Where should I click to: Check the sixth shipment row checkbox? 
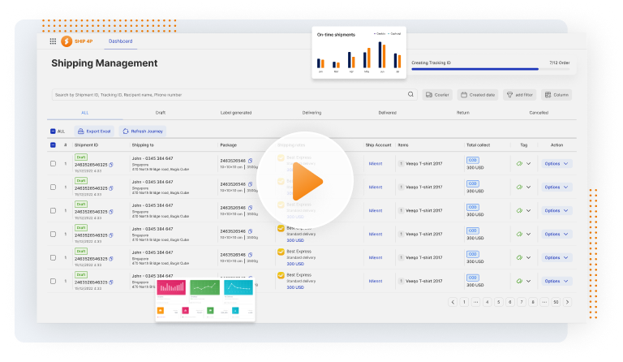[x=53, y=281]
